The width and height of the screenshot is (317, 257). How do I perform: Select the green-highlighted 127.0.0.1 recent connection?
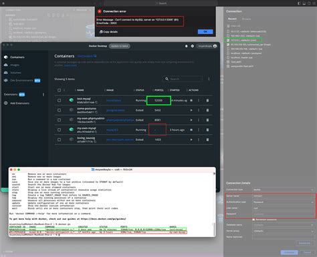point(243,40)
